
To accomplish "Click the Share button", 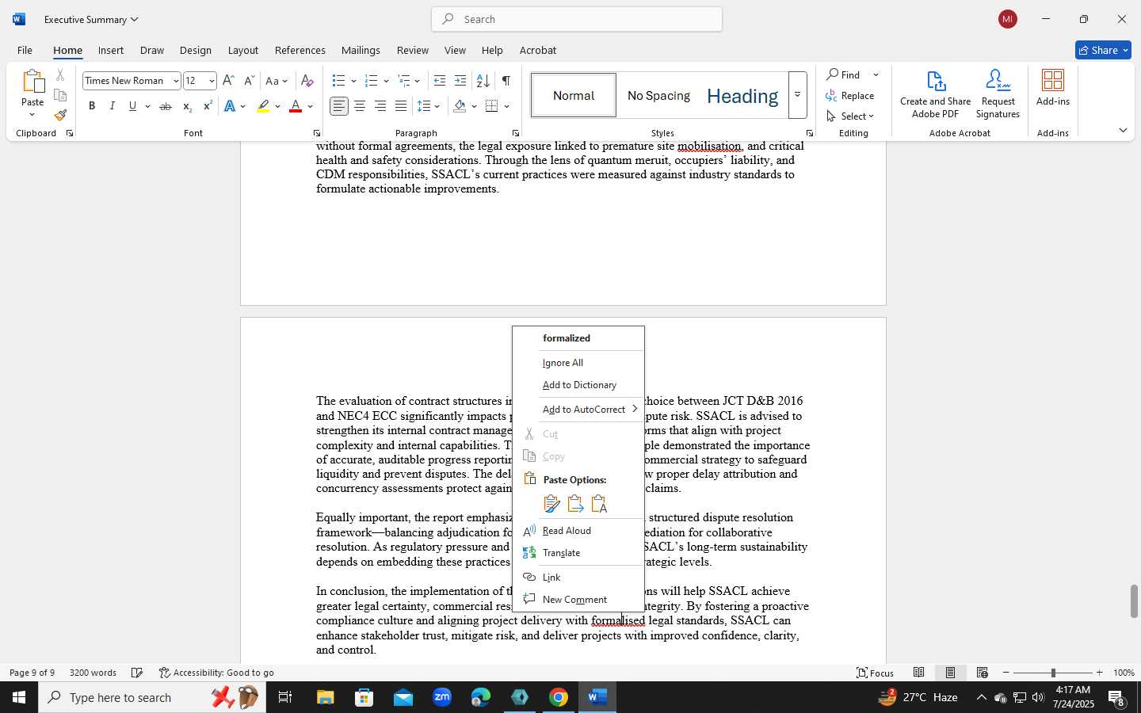I will (x=1103, y=50).
